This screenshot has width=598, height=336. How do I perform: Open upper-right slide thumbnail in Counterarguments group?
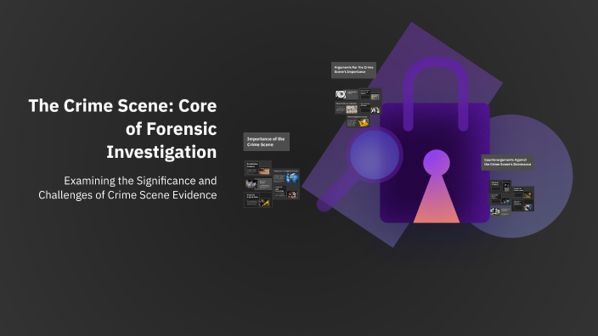(x=523, y=193)
